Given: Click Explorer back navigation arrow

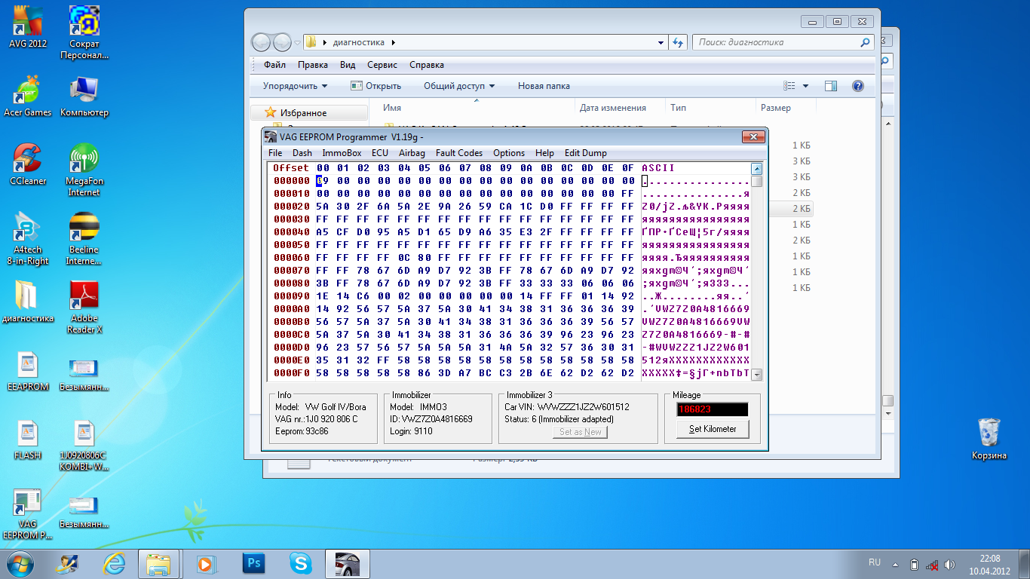Looking at the screenshot, I should 261,42.
